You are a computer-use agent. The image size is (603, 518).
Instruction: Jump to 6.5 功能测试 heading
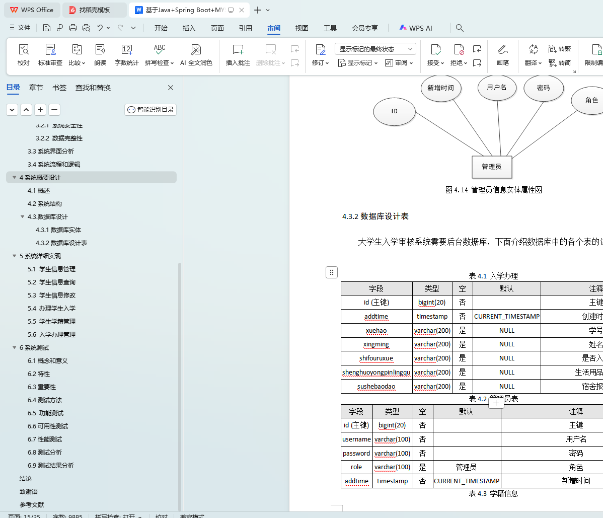pyautogui.click(x=45, y=413)
